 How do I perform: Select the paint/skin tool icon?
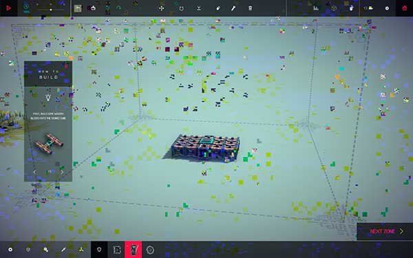(x=218, y=8)
